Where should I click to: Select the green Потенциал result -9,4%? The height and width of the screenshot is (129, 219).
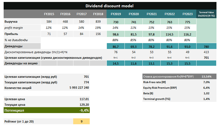click(x=84, y=111)
